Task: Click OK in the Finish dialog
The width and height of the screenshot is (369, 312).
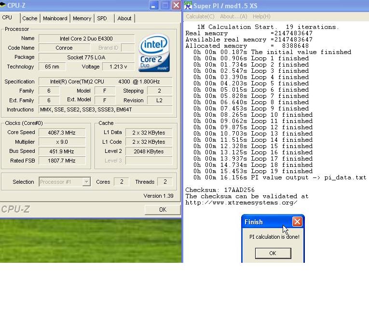Action: [273, 253]
